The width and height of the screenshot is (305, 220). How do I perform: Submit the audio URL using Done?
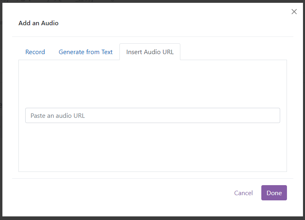pyautogui.click(x=274, y=193)
